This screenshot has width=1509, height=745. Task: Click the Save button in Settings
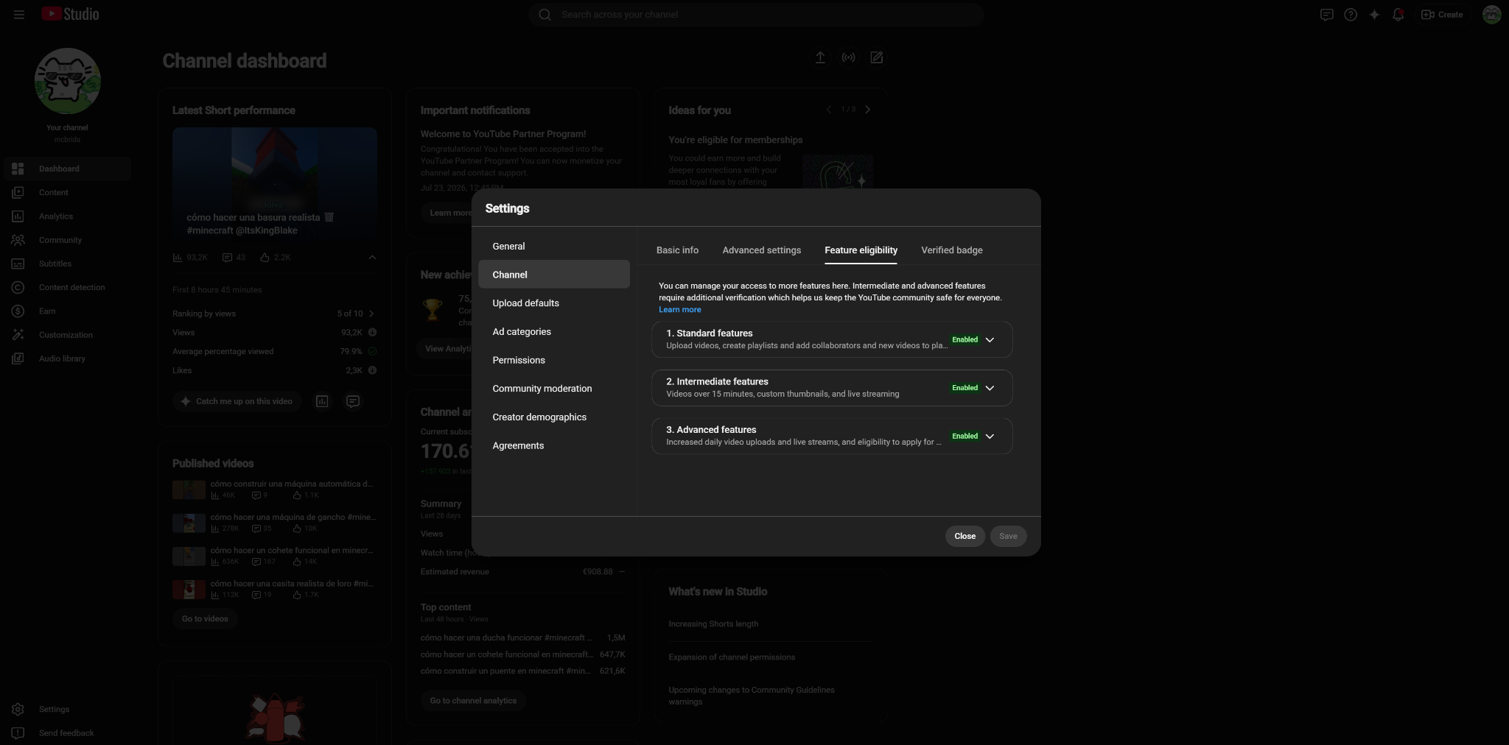[x=1008, y=537]
